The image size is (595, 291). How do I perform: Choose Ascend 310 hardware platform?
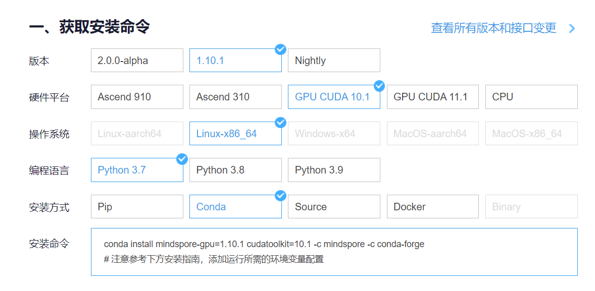tap(236, 97)
